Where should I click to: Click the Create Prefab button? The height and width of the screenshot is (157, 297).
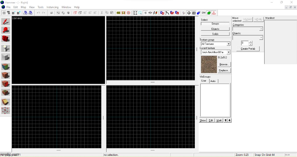248,49
